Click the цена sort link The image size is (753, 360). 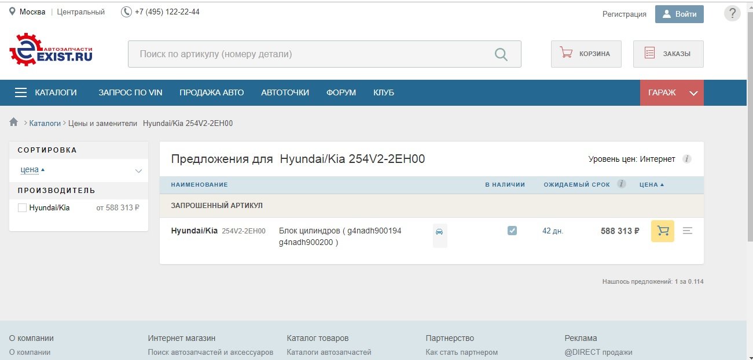click(30, 170)
